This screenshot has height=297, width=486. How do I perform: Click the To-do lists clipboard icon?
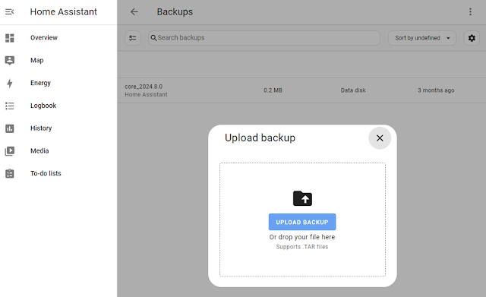(10, 174)
